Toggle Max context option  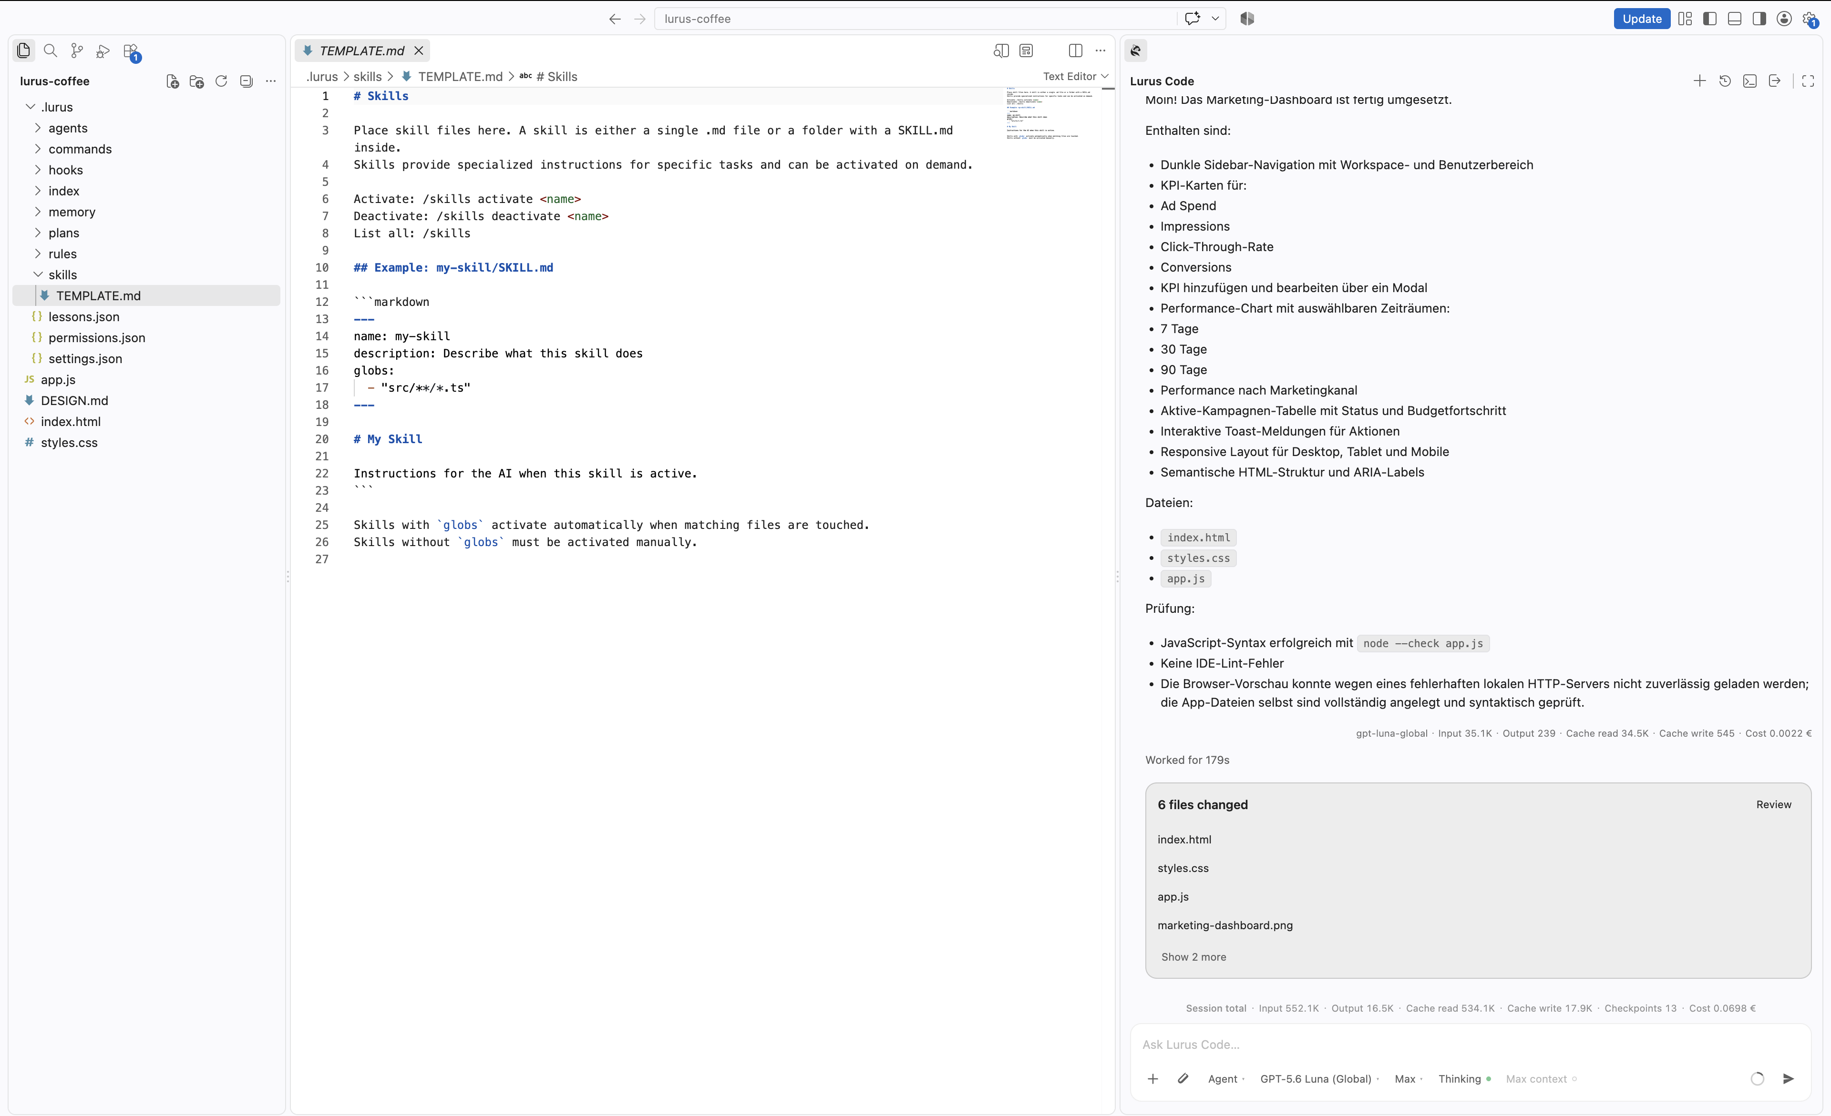[1541, 1079]
